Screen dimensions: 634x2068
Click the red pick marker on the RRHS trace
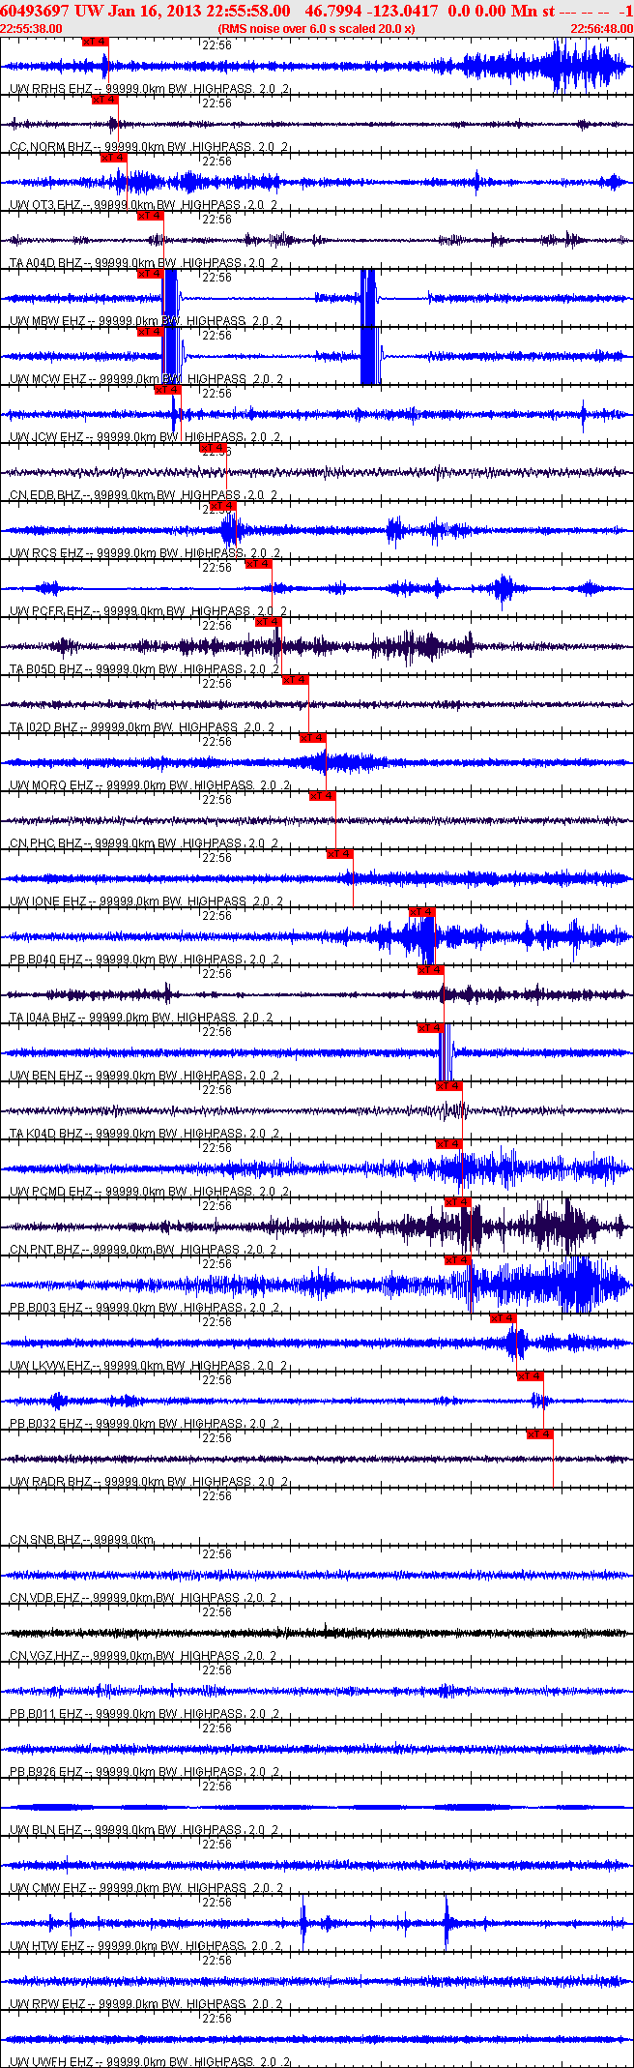pos(95,42)
